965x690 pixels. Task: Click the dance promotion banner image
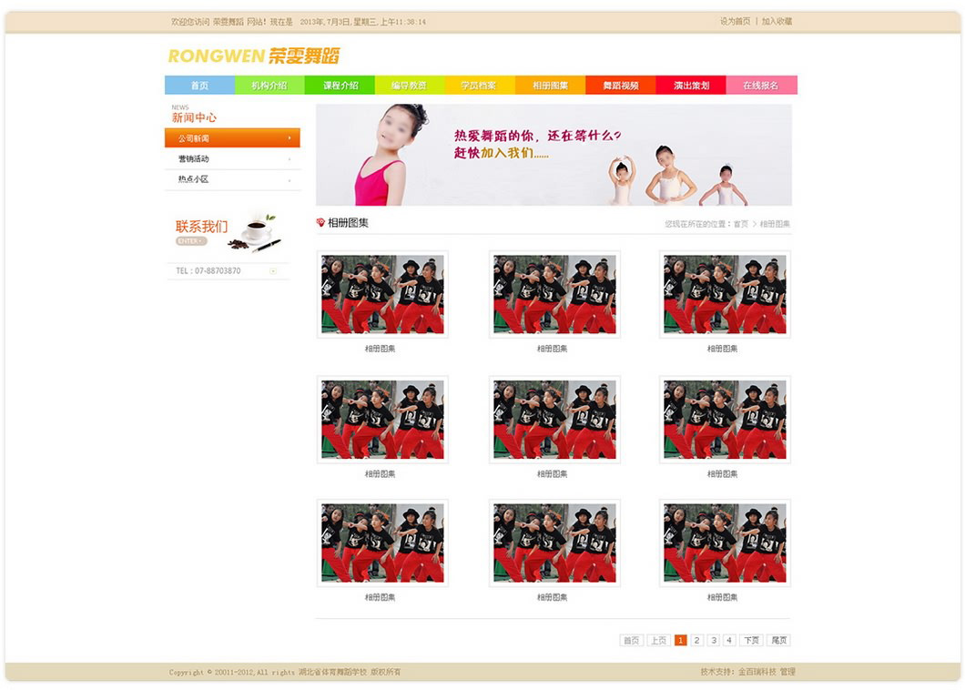(554, 155)
